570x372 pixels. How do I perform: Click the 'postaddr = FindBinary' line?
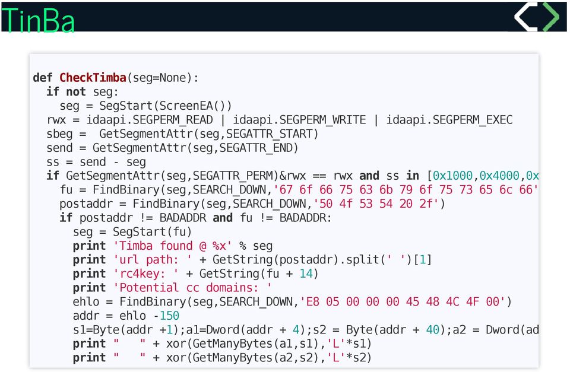pyautogui.click(x=252, y=204)
